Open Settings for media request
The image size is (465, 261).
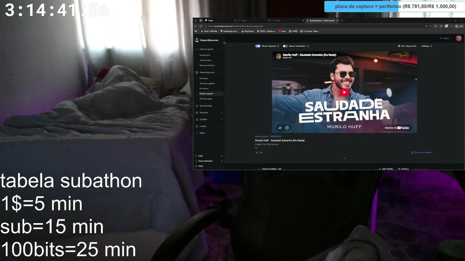coord(427,46)
